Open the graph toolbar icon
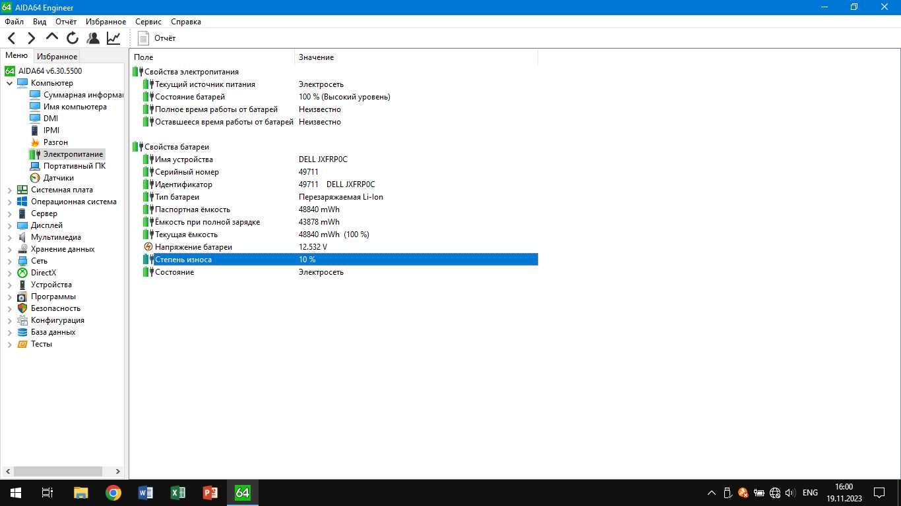This screenshot has height=506, width=901. coord(113,38)
